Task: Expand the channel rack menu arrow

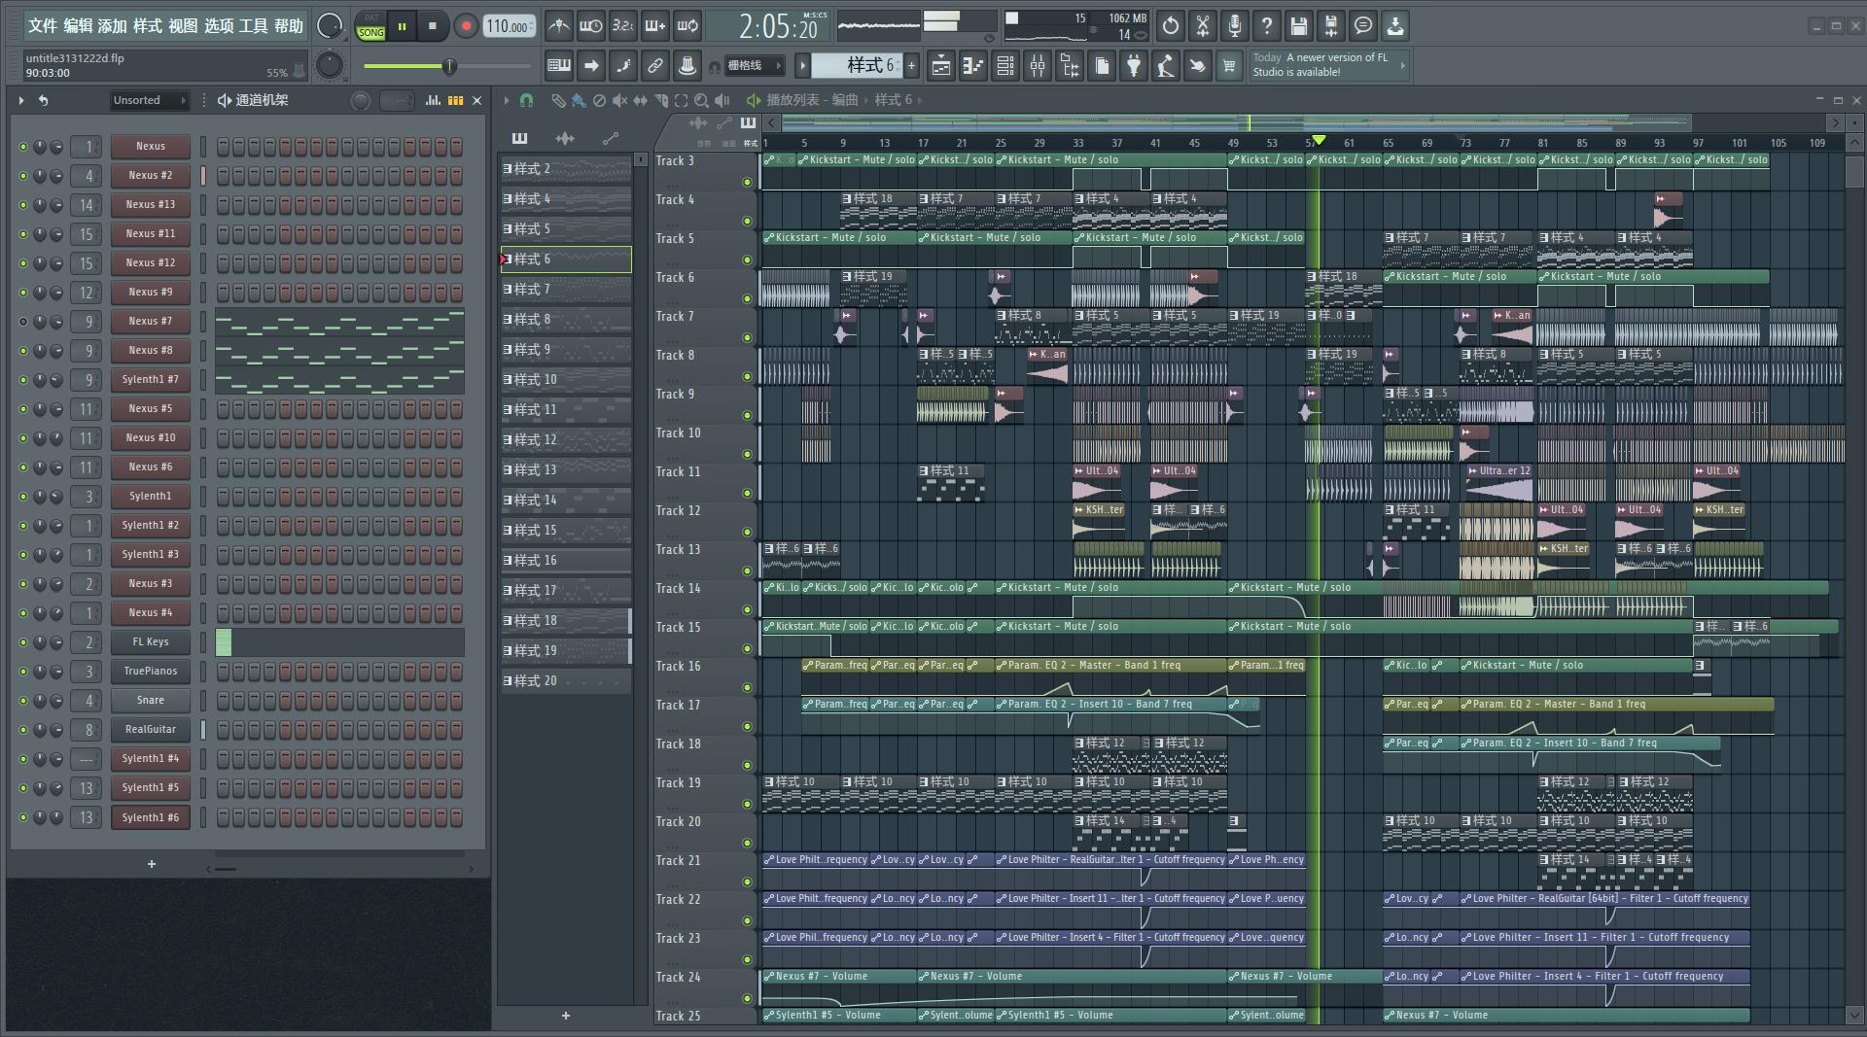Action: (21, 100)
